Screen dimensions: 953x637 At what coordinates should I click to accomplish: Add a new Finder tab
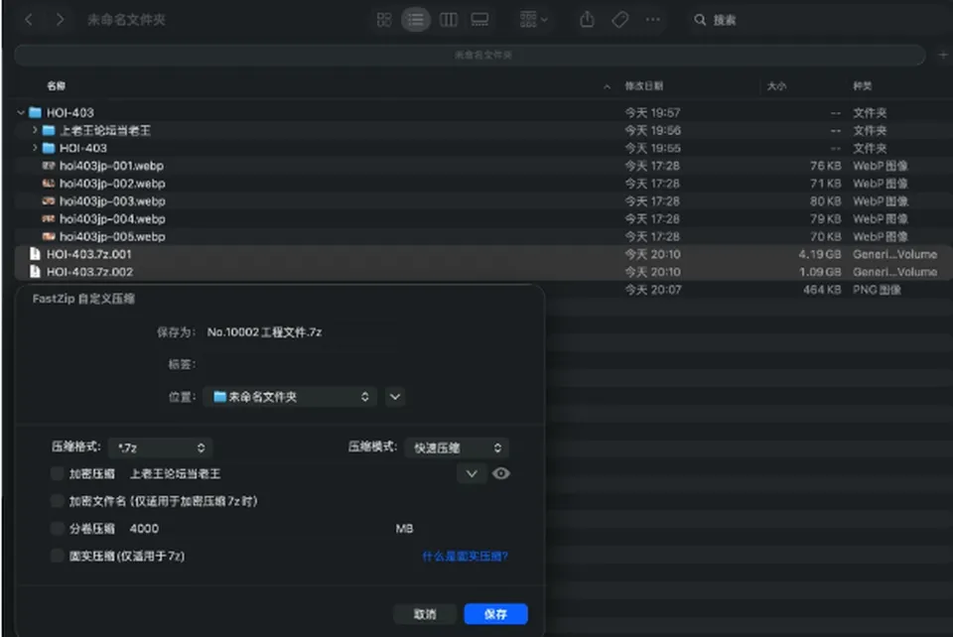tap(943, 56)
